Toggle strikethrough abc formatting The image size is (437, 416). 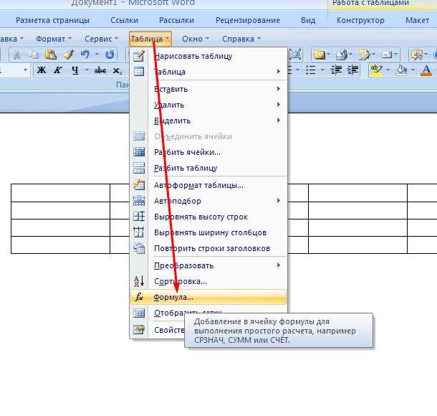(100, 70)
